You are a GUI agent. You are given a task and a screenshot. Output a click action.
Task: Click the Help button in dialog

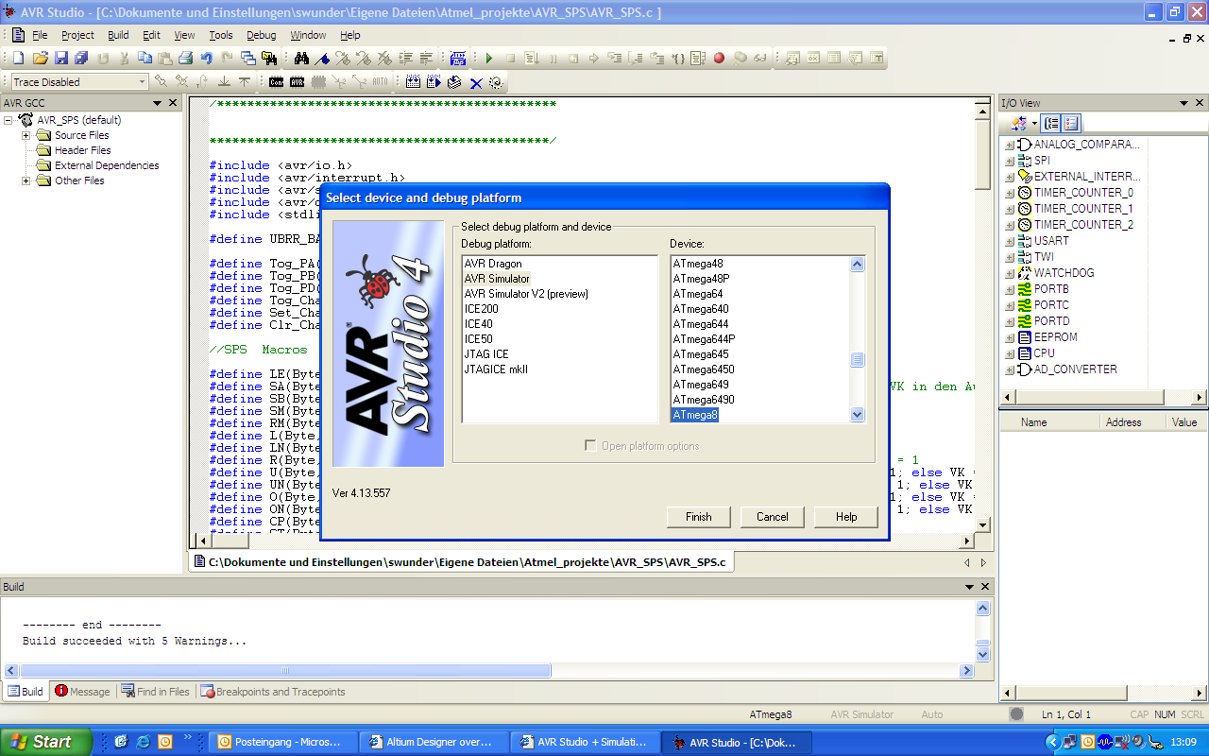(x=846, y=517)
